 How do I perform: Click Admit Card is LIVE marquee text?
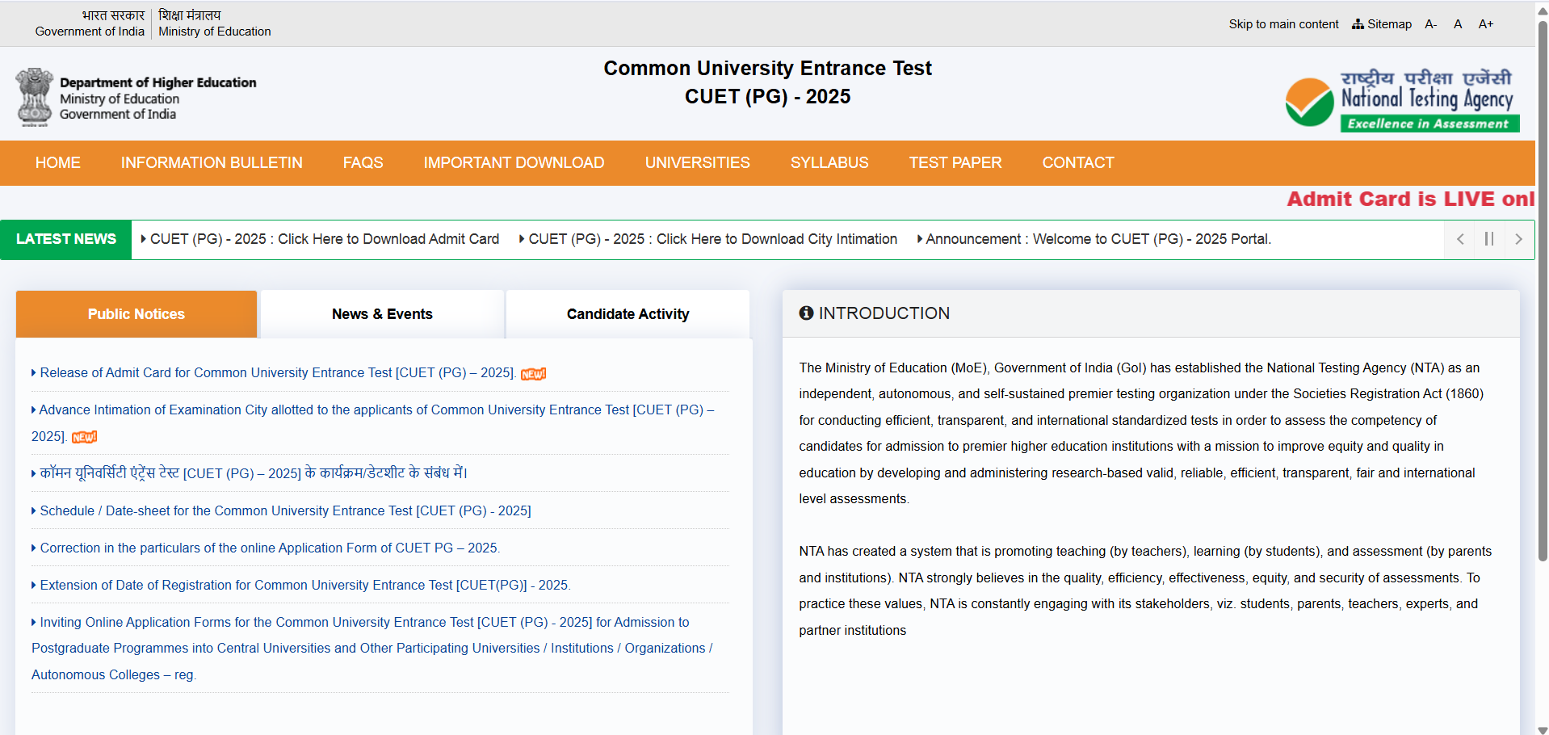click(1410, 199)
